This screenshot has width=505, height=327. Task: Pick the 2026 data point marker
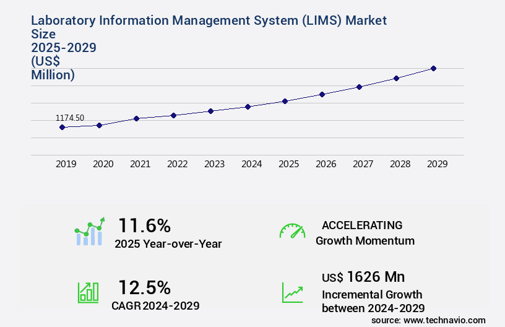[x=322, y=94]
